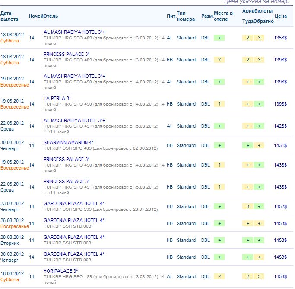Click the 1398$ price of LA PERLA
Screen dimensions: 295x289
tap(280, 104)
